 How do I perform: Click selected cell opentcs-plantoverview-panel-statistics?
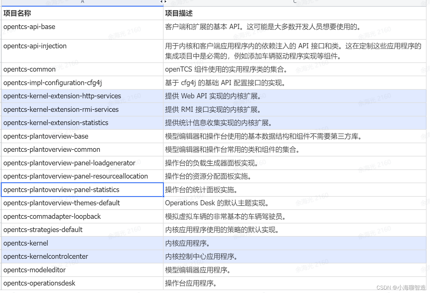pos(82,190)
